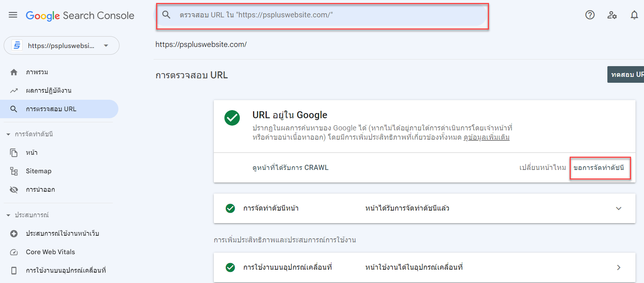
Task: Click green check of mobile usability row
Action: click(230, 267)
